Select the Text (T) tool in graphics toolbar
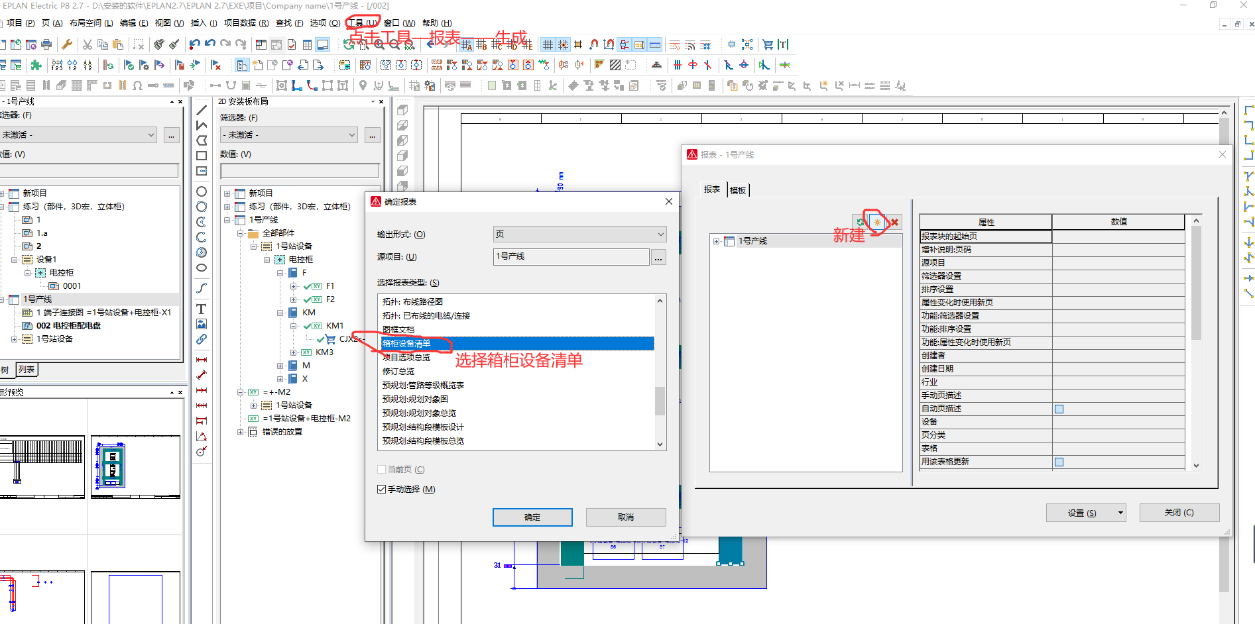Screen dimensions: 1255x624 202,309
